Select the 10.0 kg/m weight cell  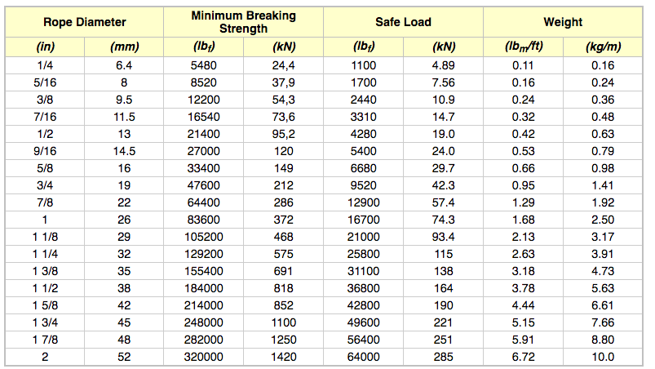(x=603, y=357)
